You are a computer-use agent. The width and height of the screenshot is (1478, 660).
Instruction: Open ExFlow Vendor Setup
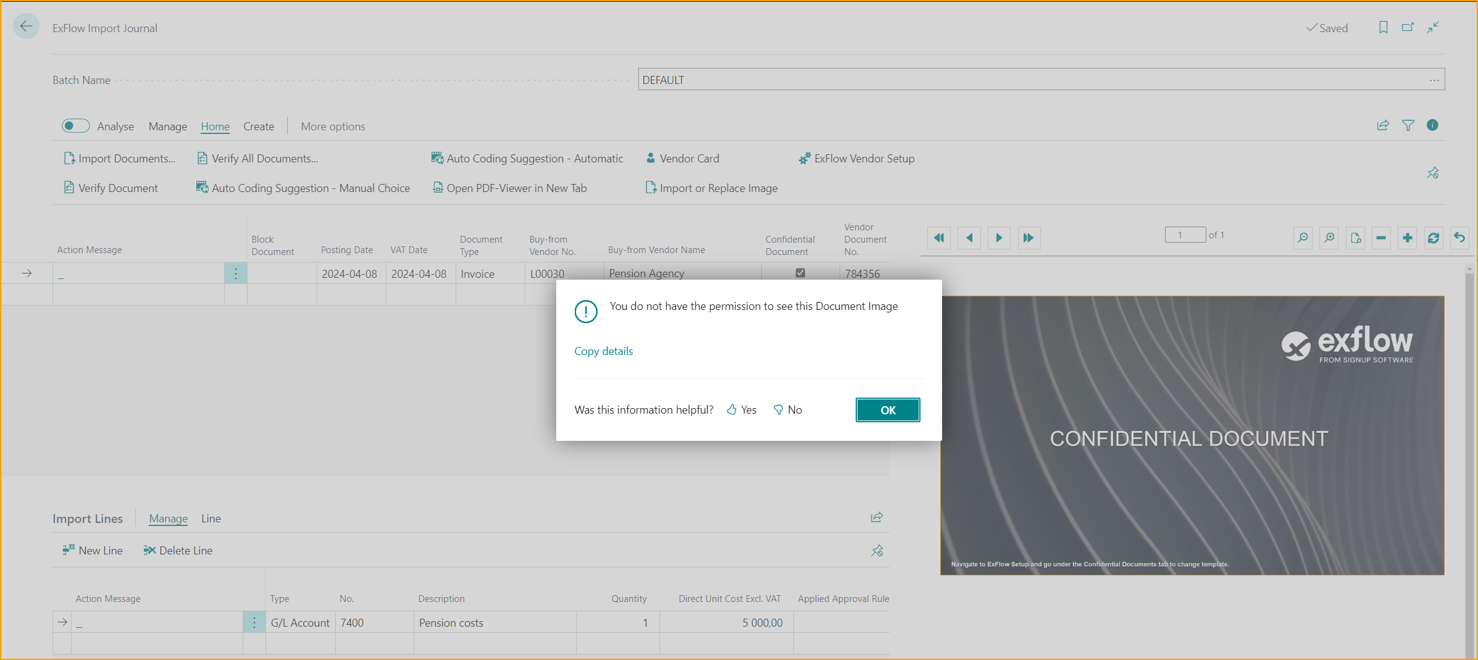click(856, 158)
